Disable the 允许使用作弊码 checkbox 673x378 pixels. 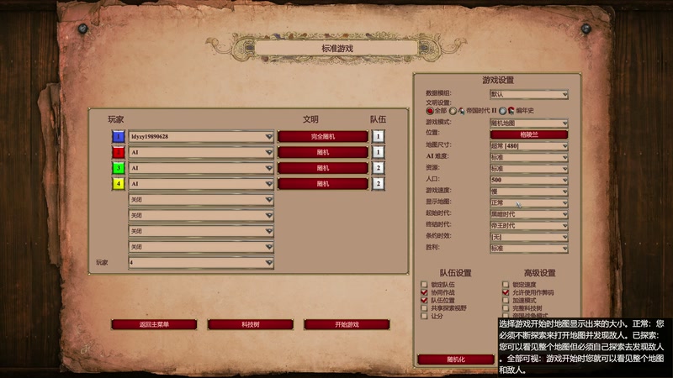pos(506,292)
